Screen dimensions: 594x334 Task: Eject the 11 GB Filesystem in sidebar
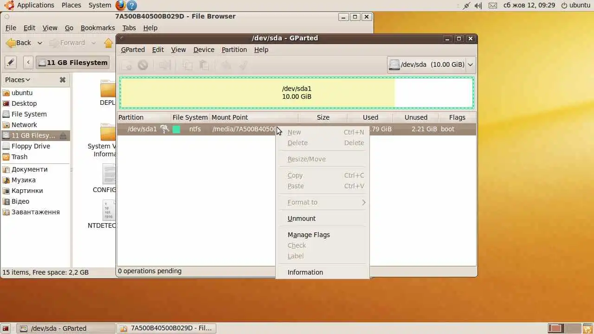63,135
